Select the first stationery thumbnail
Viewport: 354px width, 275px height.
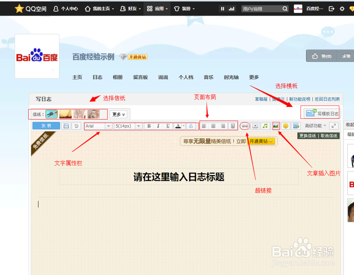click(52, 114)
